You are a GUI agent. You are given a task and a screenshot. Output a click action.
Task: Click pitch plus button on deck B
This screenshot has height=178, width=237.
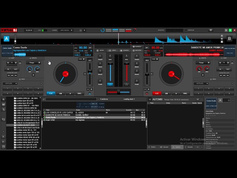click(x=148, y=89)
